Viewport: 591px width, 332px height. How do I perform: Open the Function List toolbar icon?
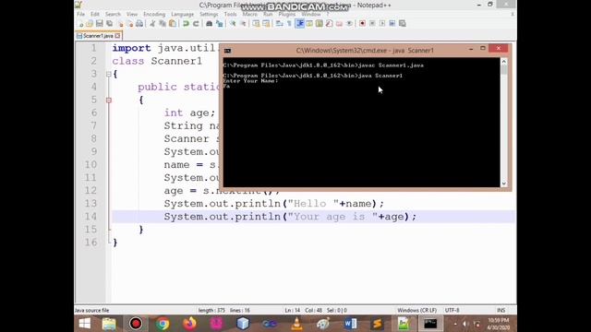tap(329, 24)
